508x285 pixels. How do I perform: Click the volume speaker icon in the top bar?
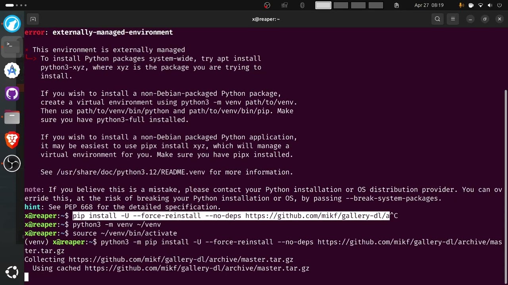(x=490, y=5)
